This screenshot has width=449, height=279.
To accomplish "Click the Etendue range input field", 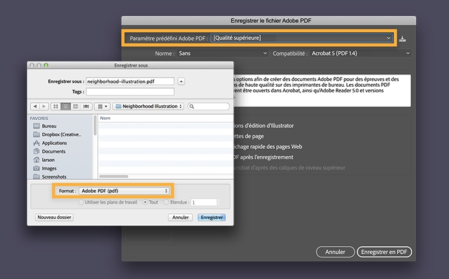I will [x=204, y=203].
